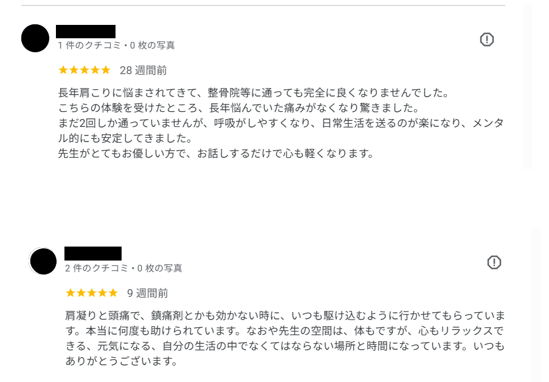Click the first star of the 28 週間前 review

point(63,70)
